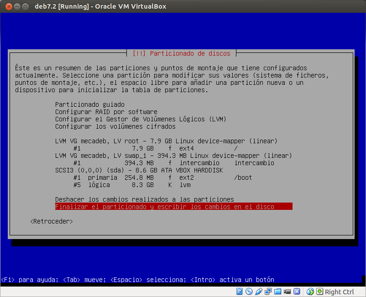Select the ext2 /boot primary partition
This screenshot has height=297, width=366.
coord(137,177)
